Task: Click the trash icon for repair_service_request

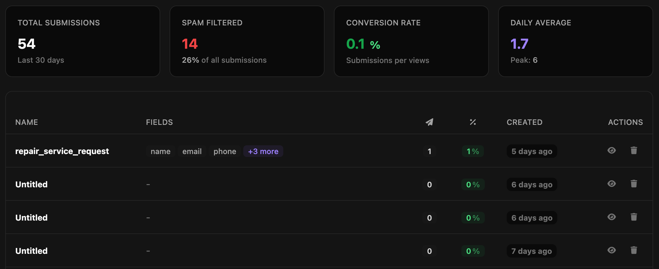Action: [634, 151]
